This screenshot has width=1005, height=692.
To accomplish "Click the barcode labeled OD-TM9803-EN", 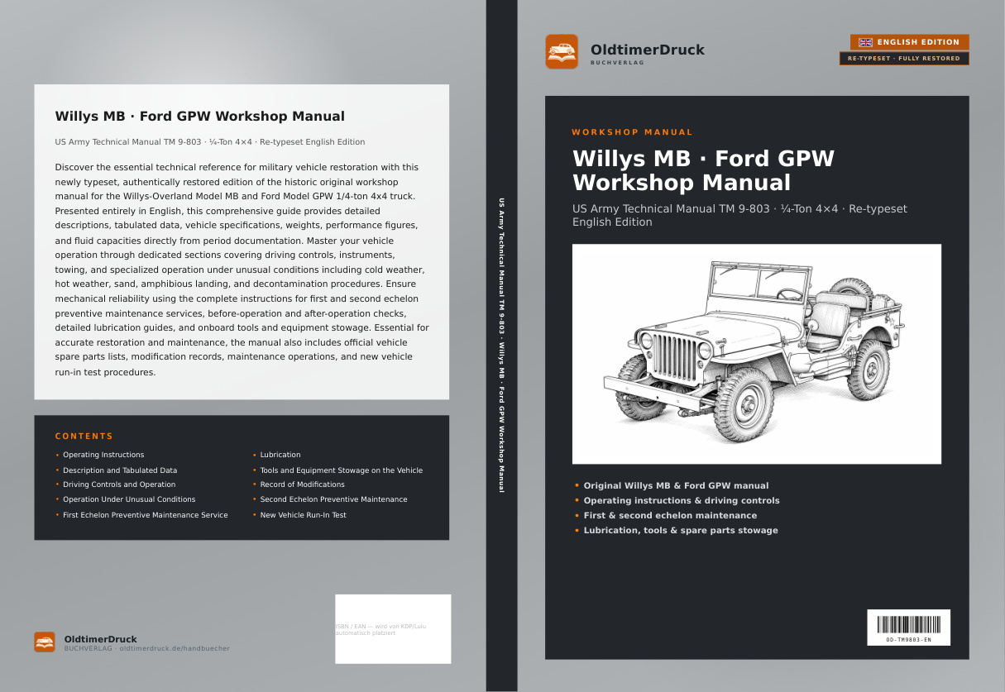I will 908,628.
